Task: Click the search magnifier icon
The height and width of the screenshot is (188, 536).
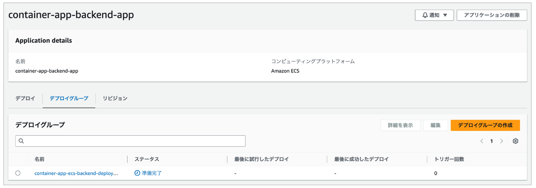Action: [x=21, y=141]
